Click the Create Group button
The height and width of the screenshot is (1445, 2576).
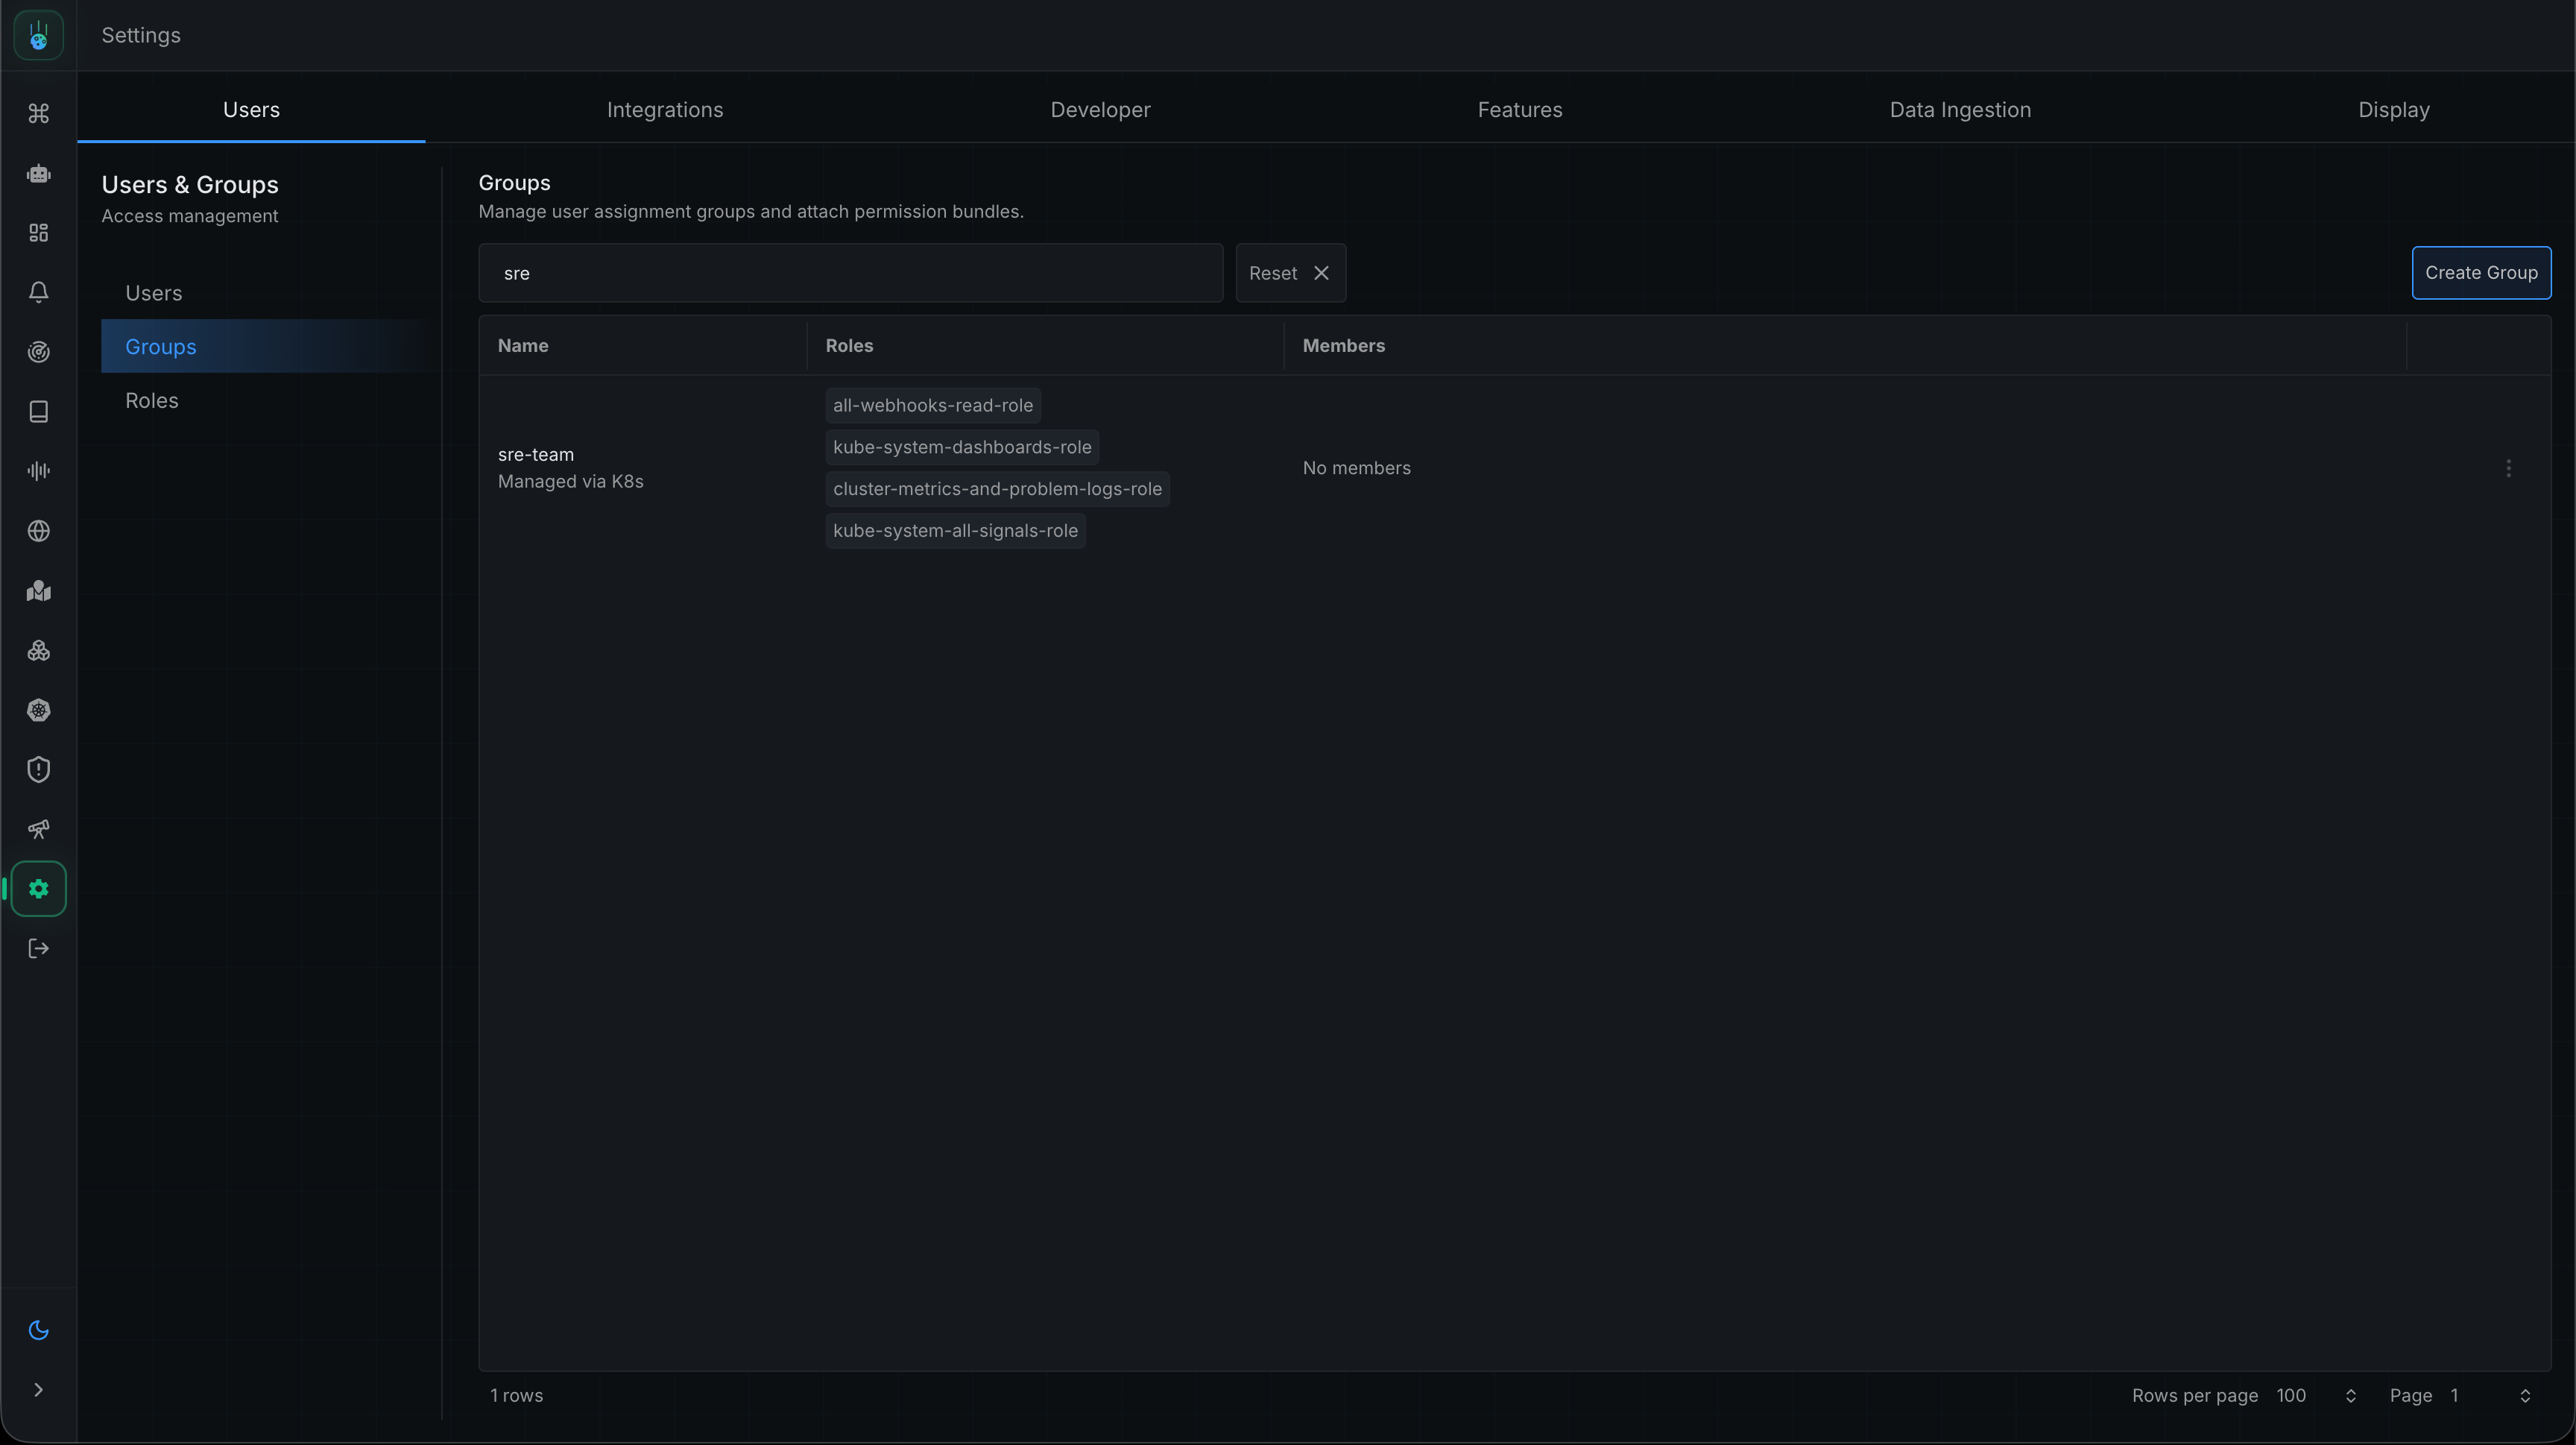pos(2481,273)
